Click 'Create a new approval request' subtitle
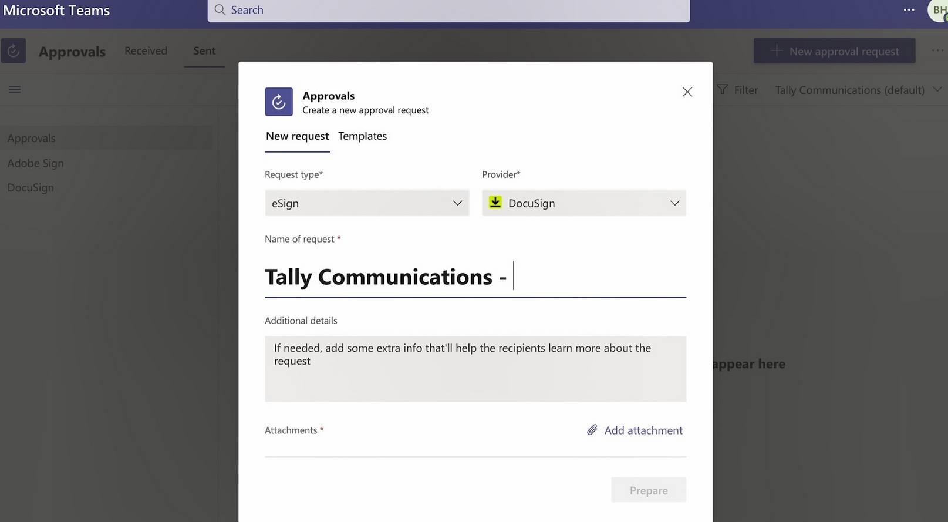The image size is (948, 522). pyautogui.click(x=366, y=110)
